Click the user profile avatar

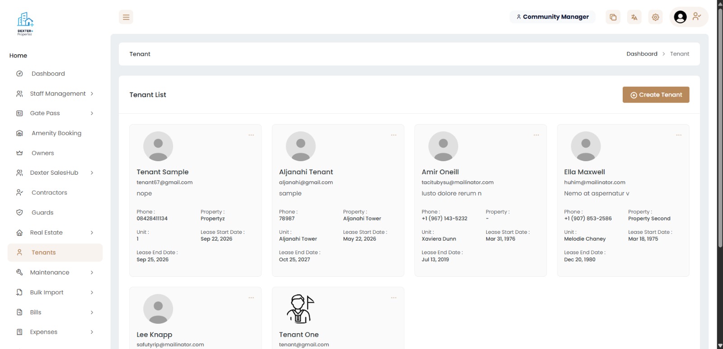(680, 17)
